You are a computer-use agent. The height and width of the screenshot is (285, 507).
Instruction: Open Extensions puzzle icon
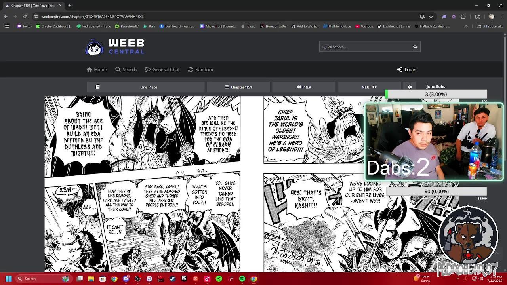463,17
